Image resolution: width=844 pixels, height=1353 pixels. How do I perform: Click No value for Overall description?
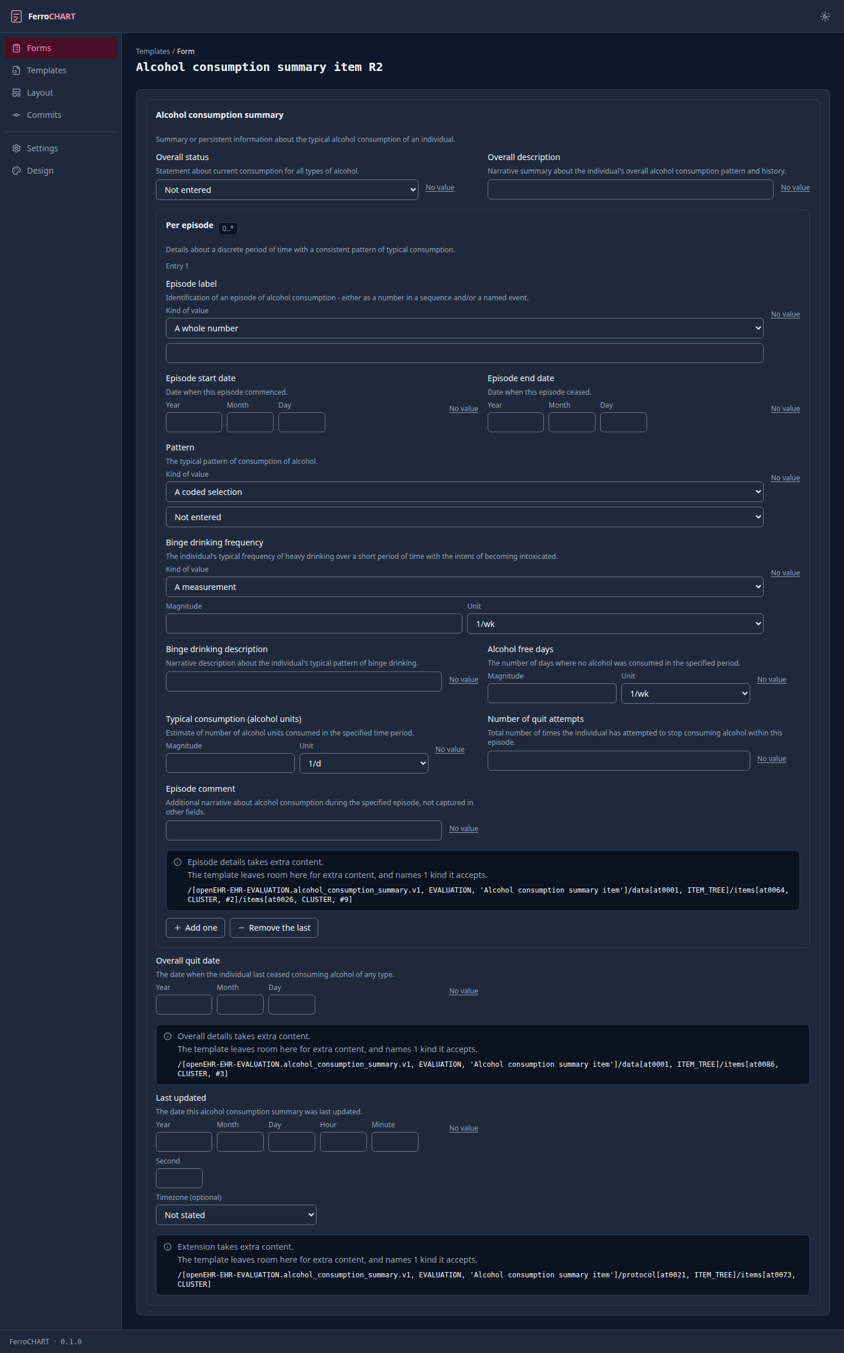pyautogui.click(x=795, y=188)
